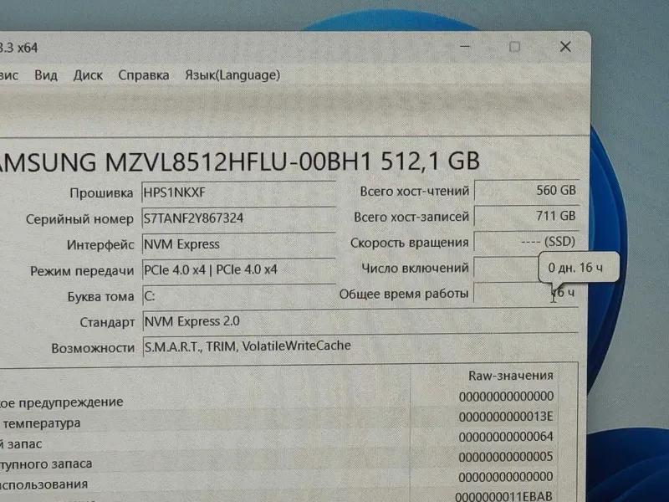Click the interface field NVM Express
Image resolution: width=669 pixels, height=502 pixels.
click(238, 243)
